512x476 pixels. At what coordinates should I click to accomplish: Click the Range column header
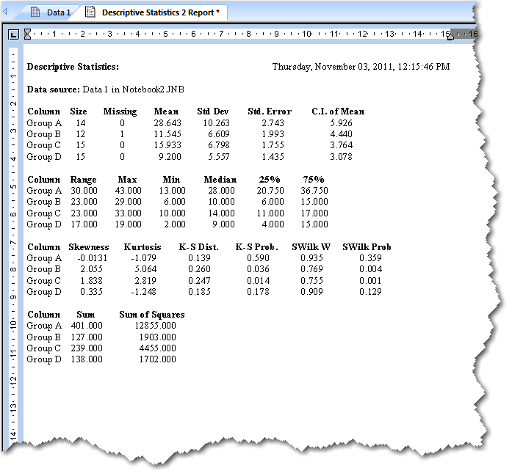click(x=83, y=180)
